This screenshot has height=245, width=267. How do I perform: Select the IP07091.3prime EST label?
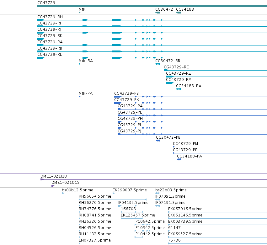coord(170,197)
